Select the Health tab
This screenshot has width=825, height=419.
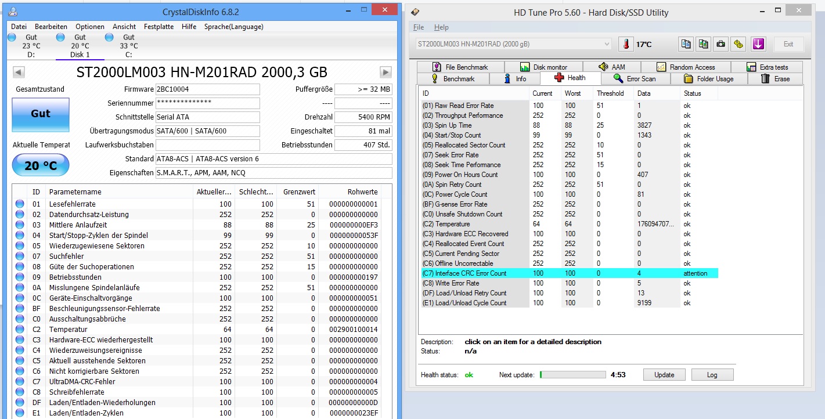(x=570, y=78)
